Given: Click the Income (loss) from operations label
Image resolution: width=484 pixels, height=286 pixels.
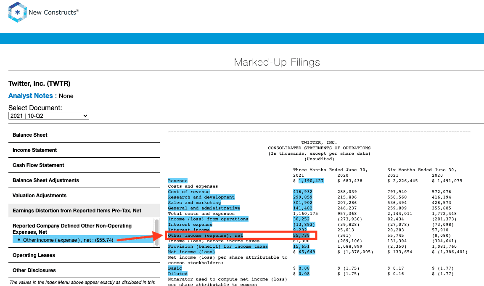Looking at the screenshot, I should click(x=208, y=219).
